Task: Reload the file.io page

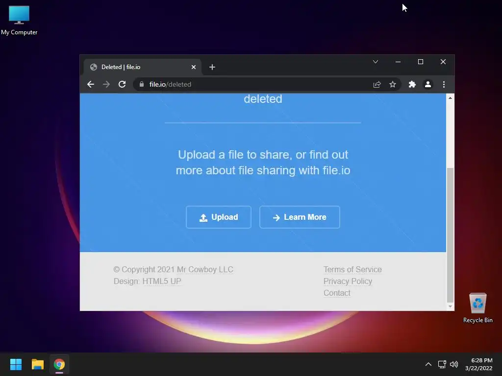Action: pos(122,84)
